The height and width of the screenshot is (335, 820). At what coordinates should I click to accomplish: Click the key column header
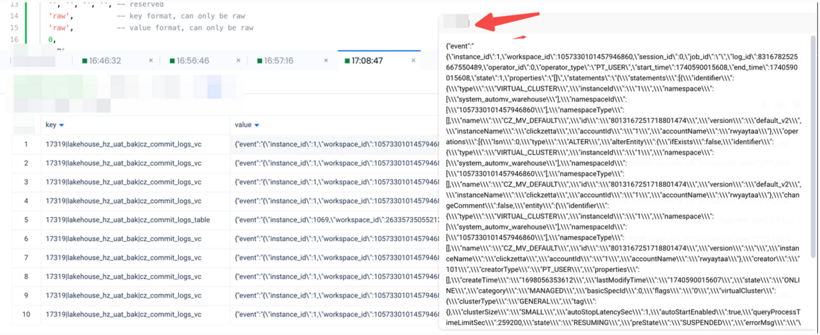point(51,125)
